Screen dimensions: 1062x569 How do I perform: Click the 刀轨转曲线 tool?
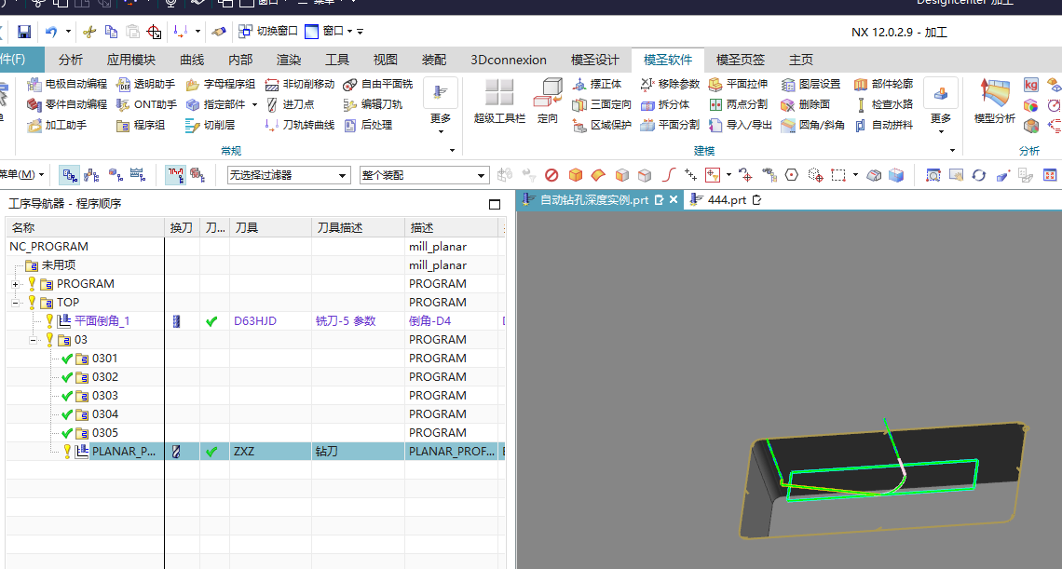[300, 126]
